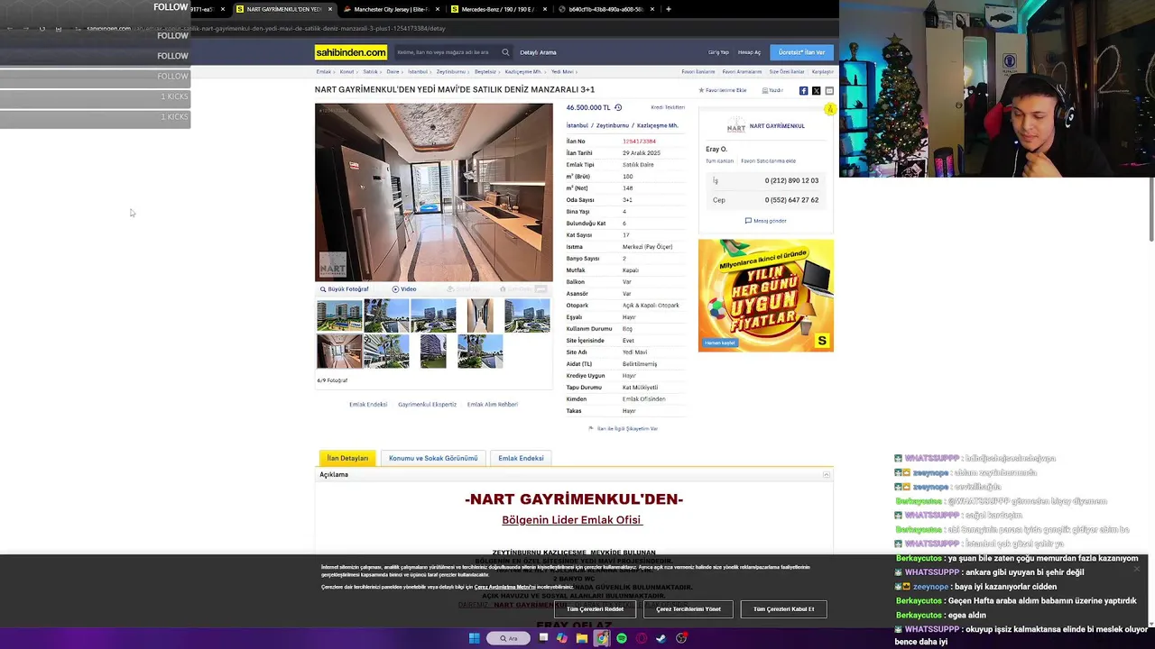This screenshot has width=1155, height=649.
Task: Select the kitchen interior thumbnail
Action: [x=339, y=351]
